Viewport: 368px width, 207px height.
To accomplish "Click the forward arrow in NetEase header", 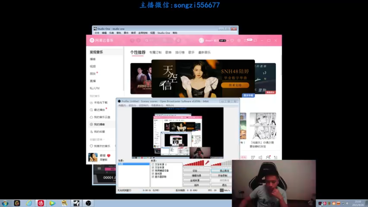I will point(138,40).
